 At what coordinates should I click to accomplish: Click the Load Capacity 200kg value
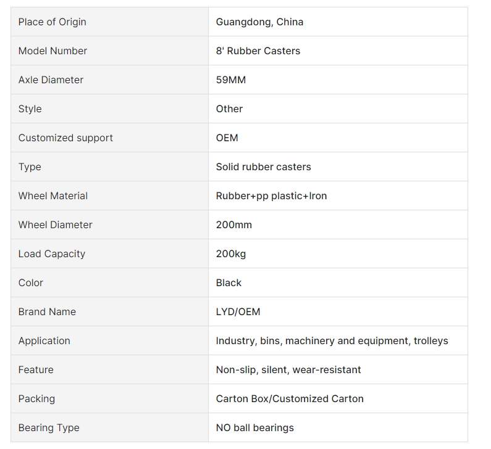[x=231, y=253]
